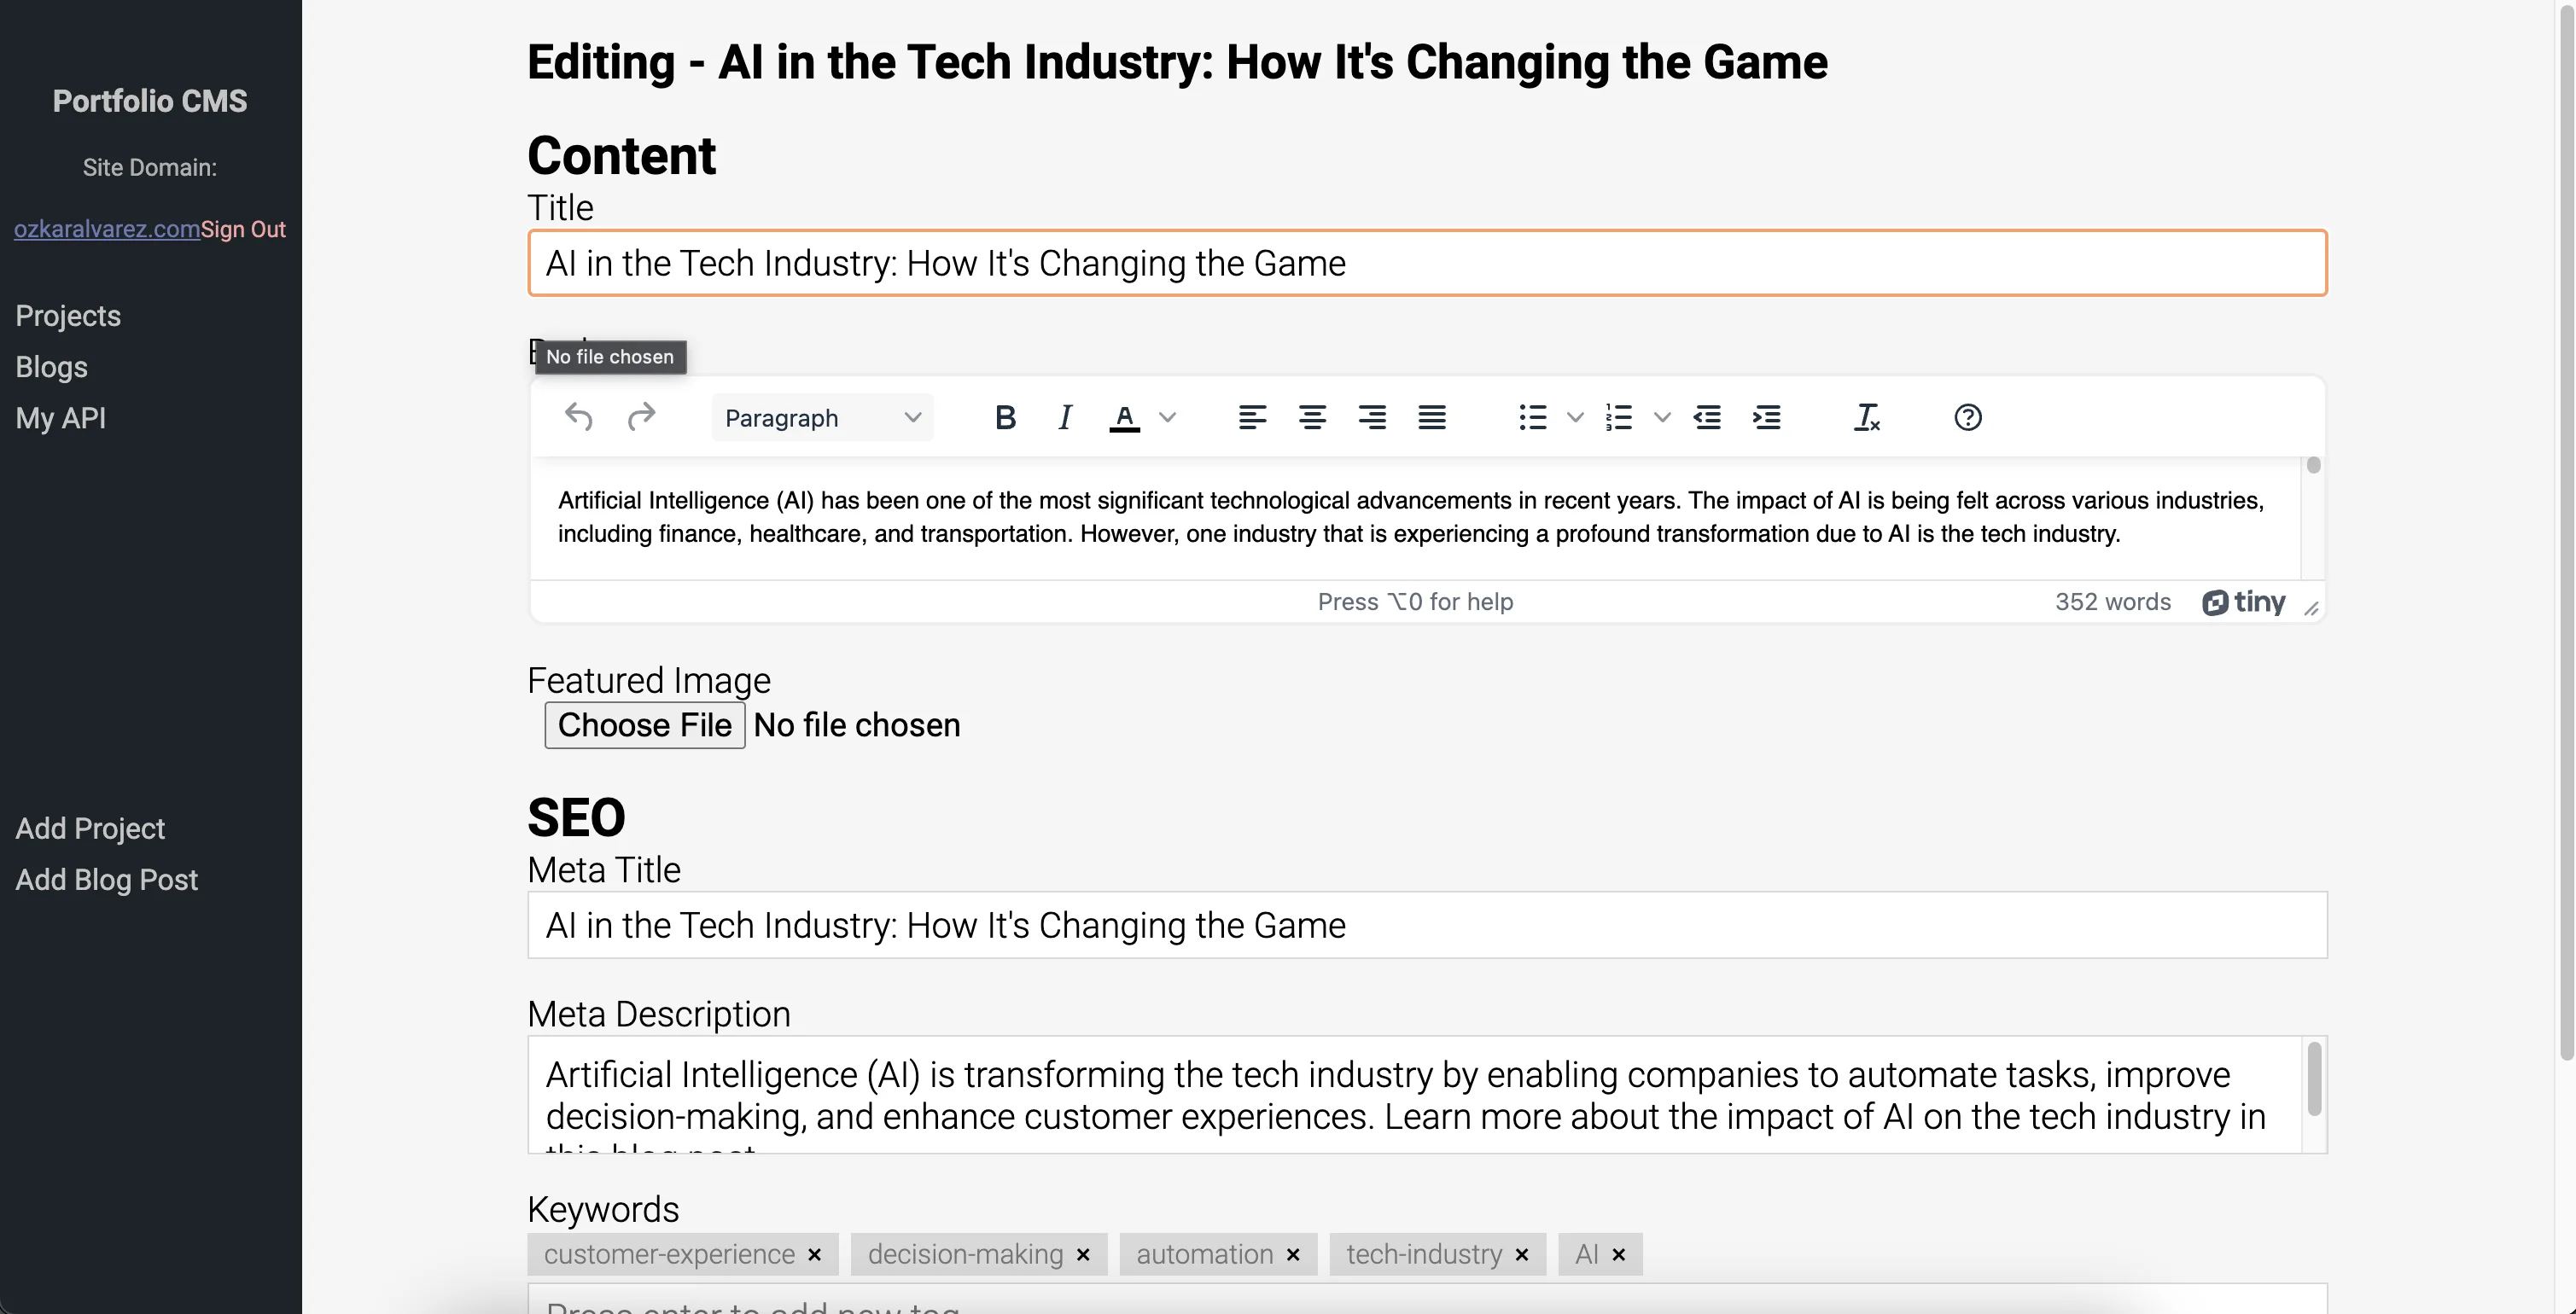Center align the text
2576x1314 pixels.
point(1312,417)
